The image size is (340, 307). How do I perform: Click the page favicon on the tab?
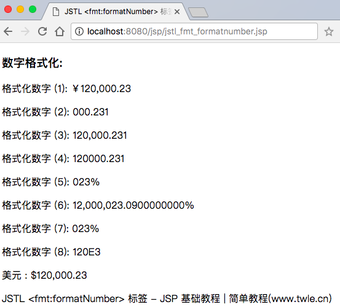point(56,12)
